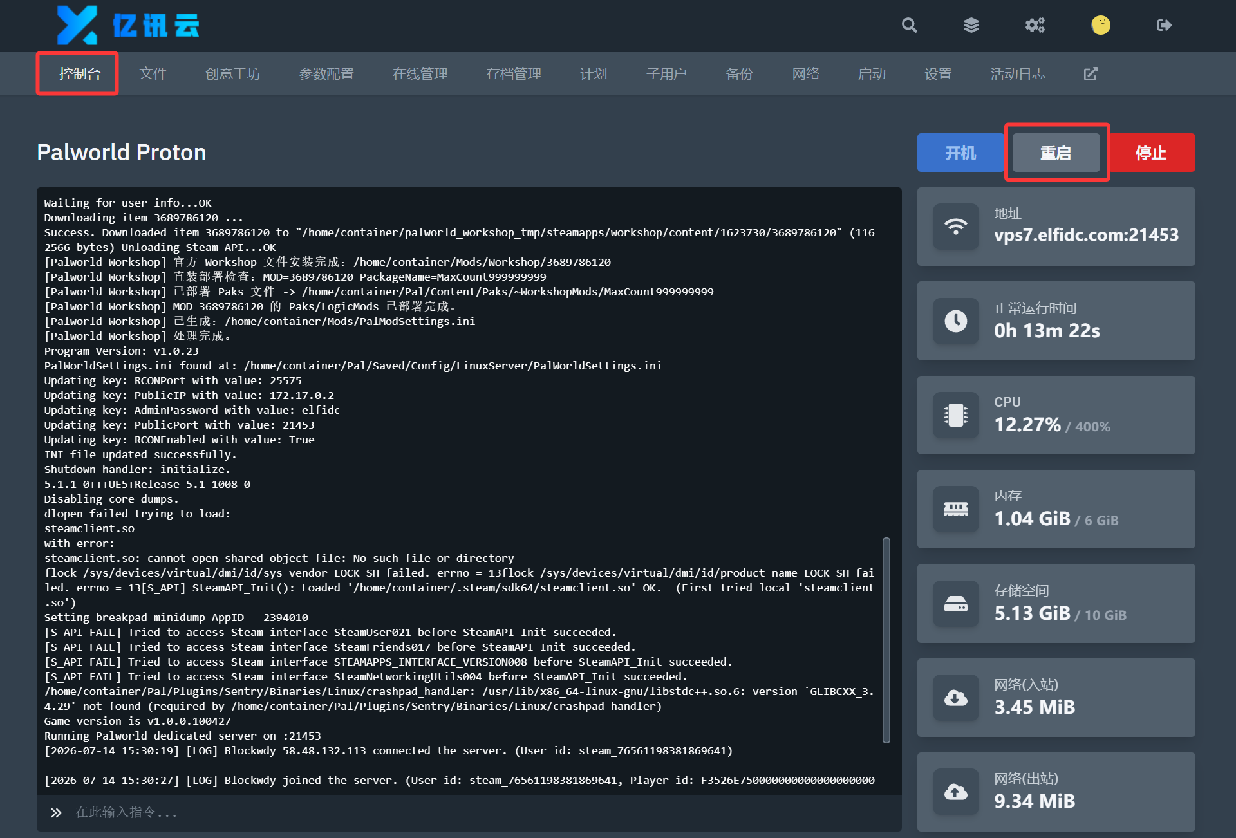
Task: Click the Wi-Fi address icon
Action: coord(956,227)
